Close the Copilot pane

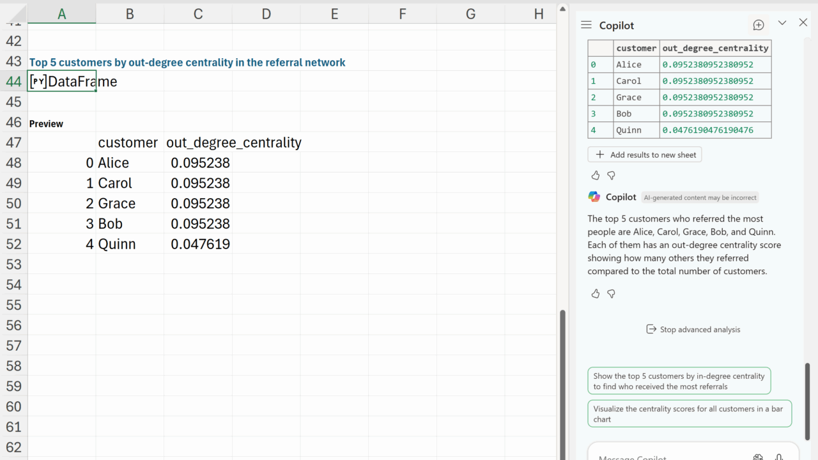(x=803, y=23)
